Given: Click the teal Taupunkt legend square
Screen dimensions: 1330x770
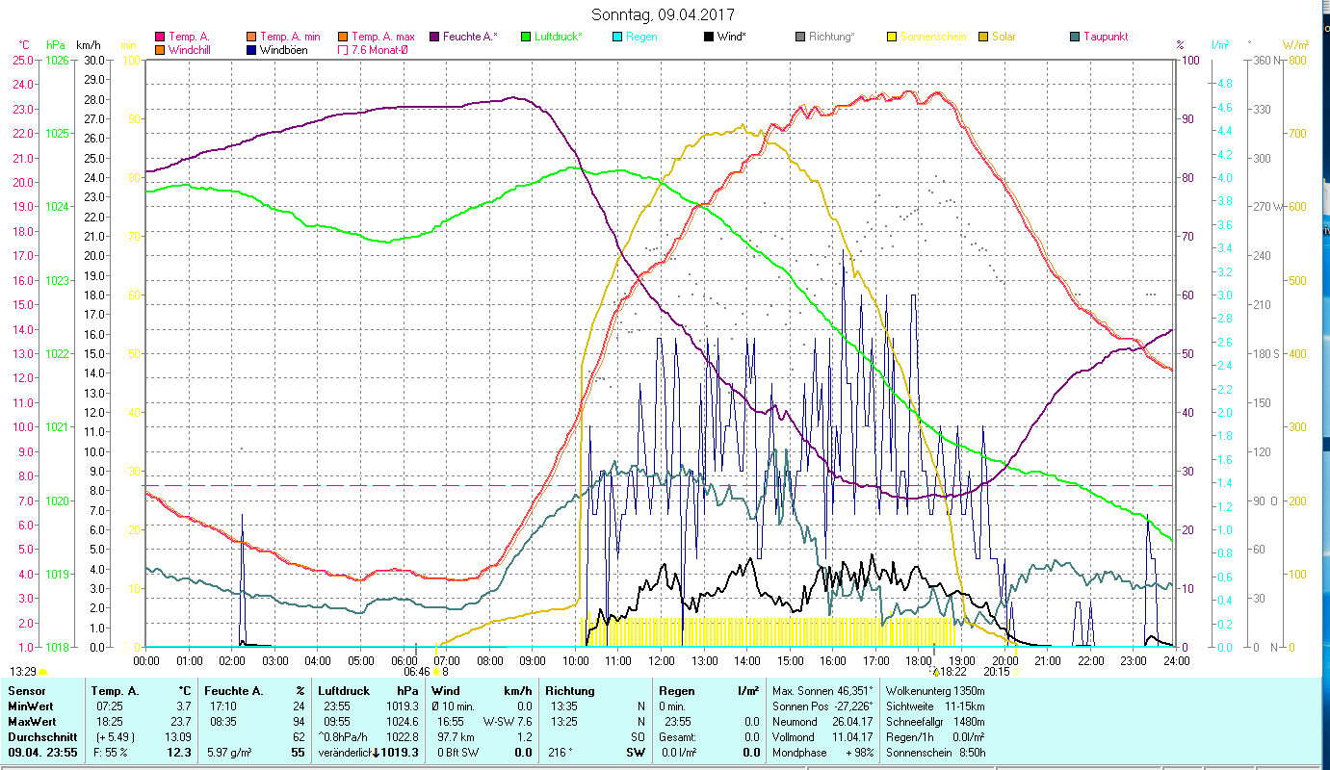Looking at the screenshot, I should click(1074, 38).
